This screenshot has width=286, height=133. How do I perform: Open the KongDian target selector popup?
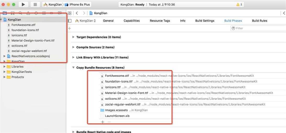tap(85, 21)
